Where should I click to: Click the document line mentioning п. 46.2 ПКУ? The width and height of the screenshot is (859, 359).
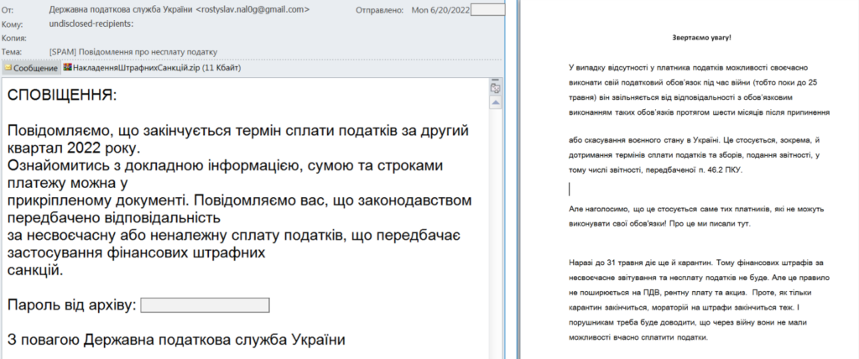click(x=656, y=170)
